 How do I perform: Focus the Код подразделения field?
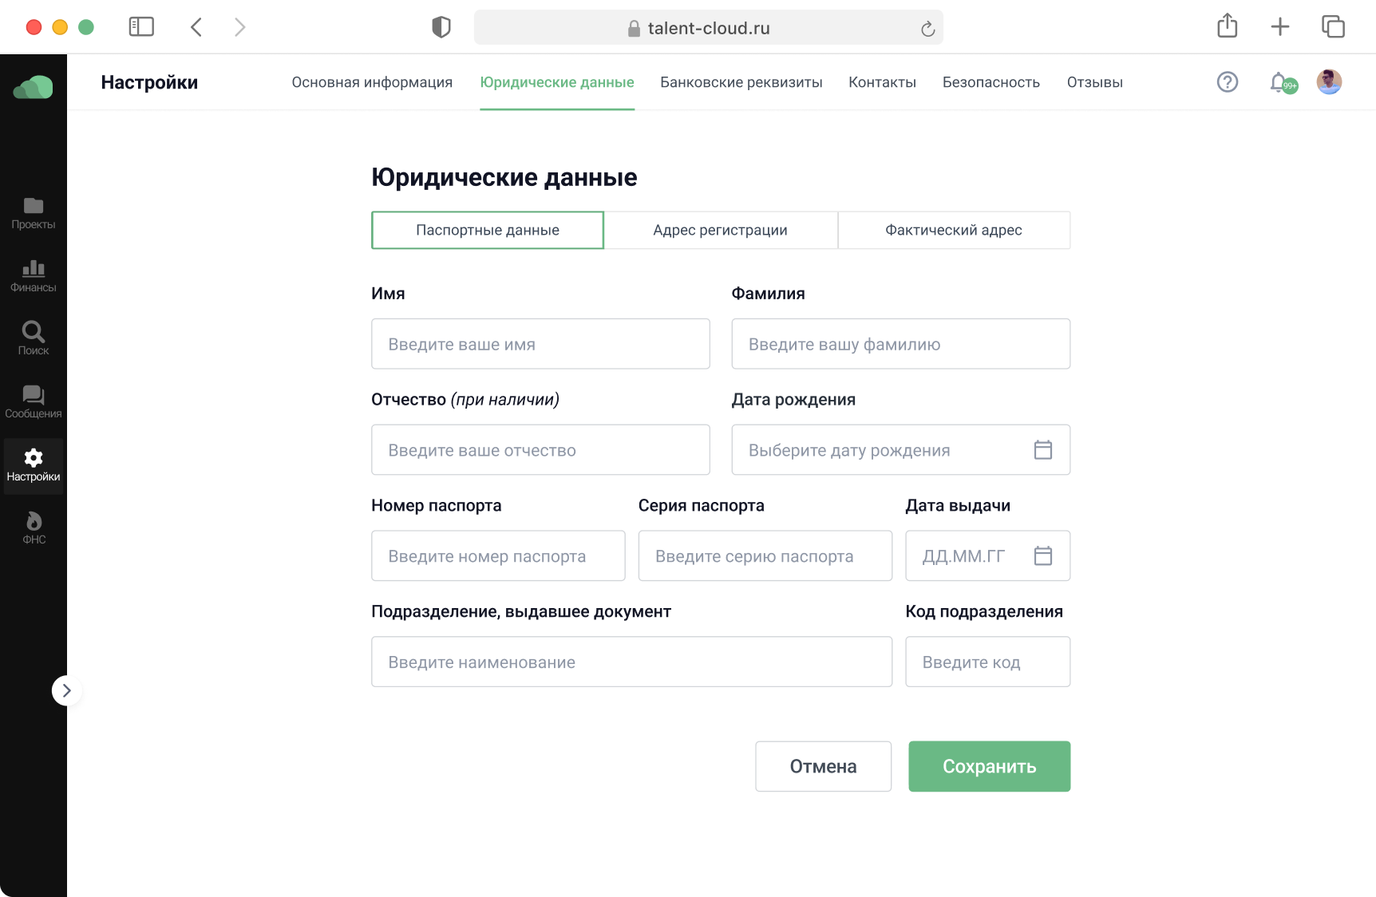987,662
